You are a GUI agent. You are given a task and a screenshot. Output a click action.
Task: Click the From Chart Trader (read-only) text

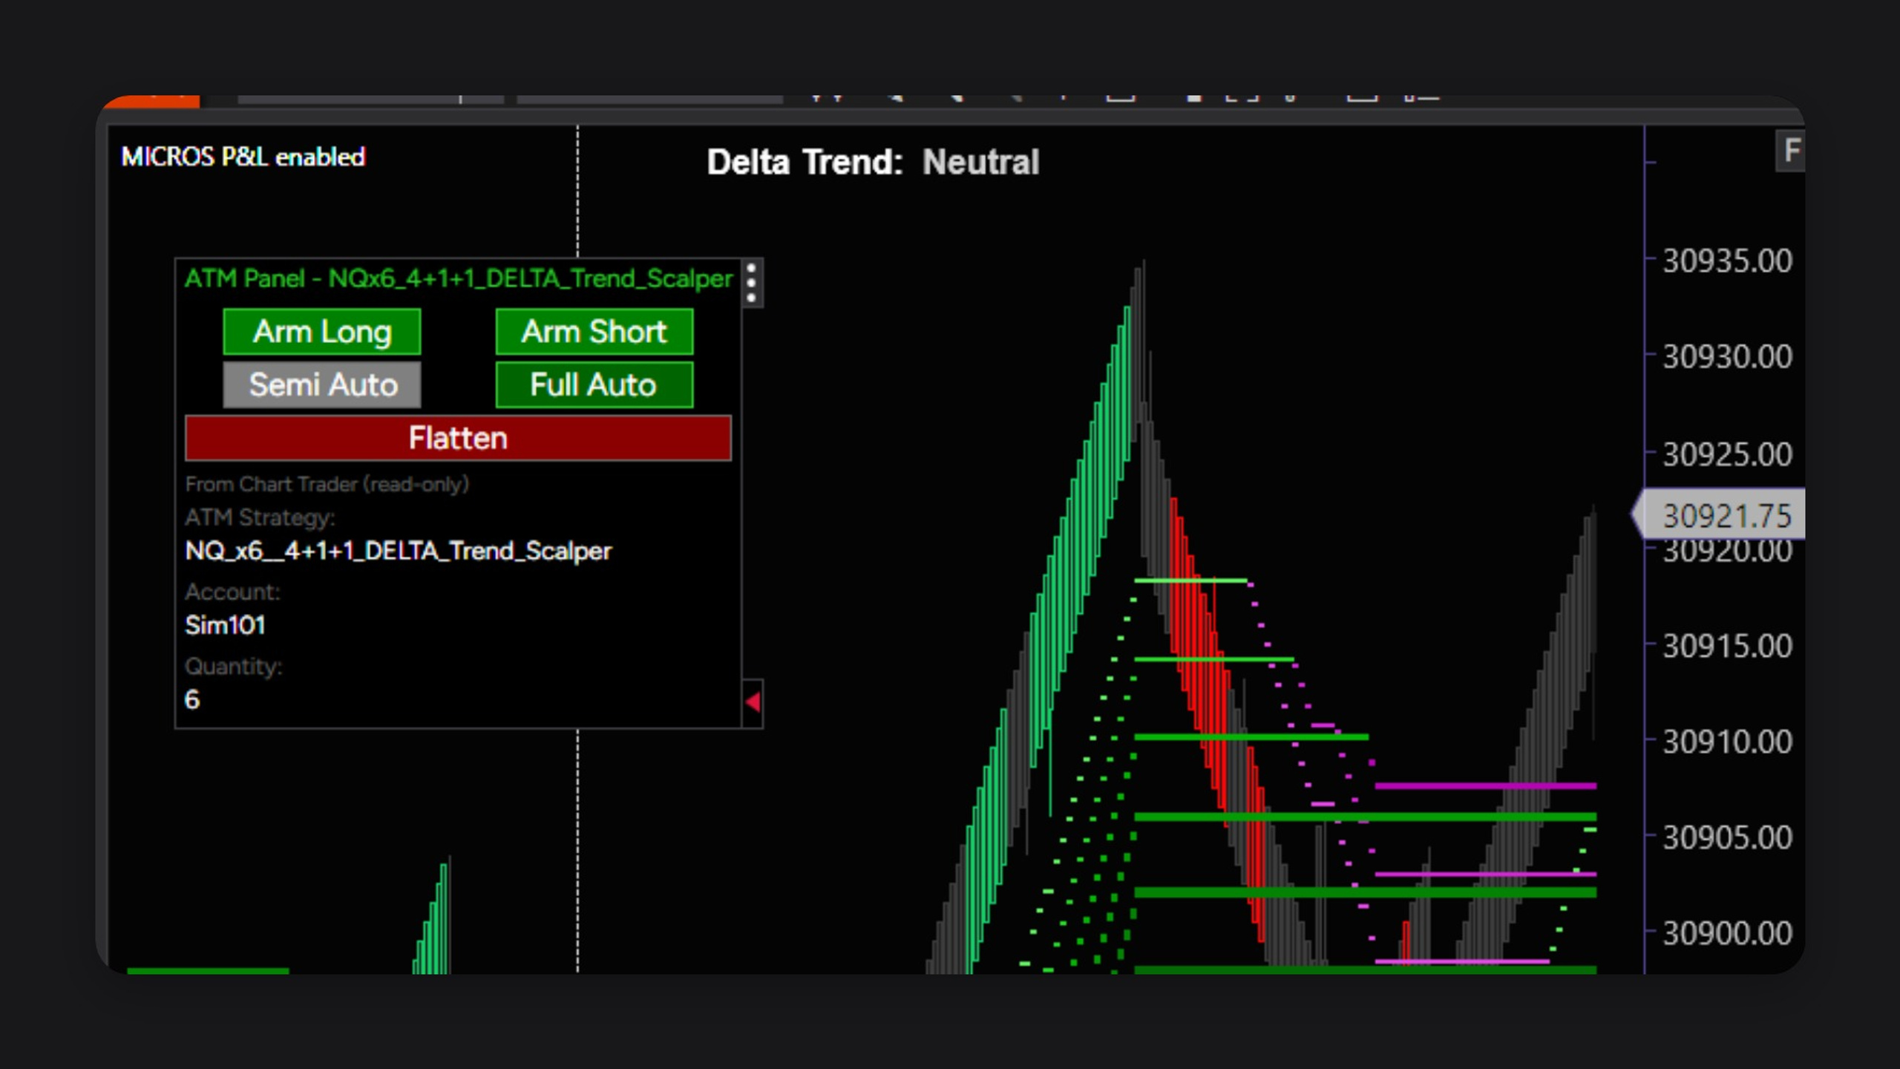coord(327,484)
